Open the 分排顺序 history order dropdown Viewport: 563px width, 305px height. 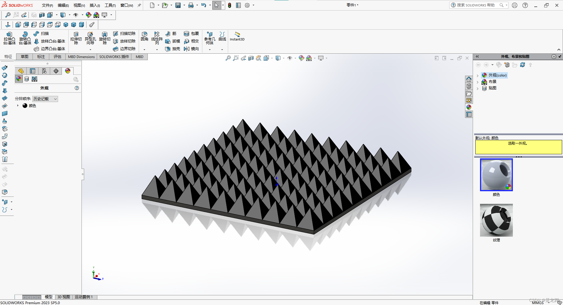tap(55, 99)
